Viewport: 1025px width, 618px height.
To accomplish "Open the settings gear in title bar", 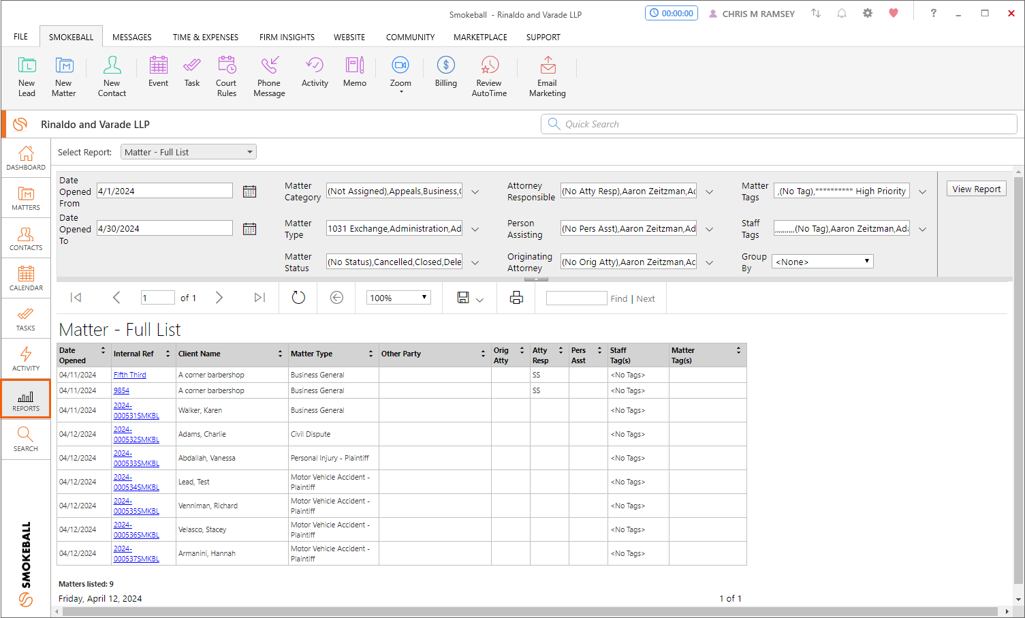I will (x=868, y=13).
